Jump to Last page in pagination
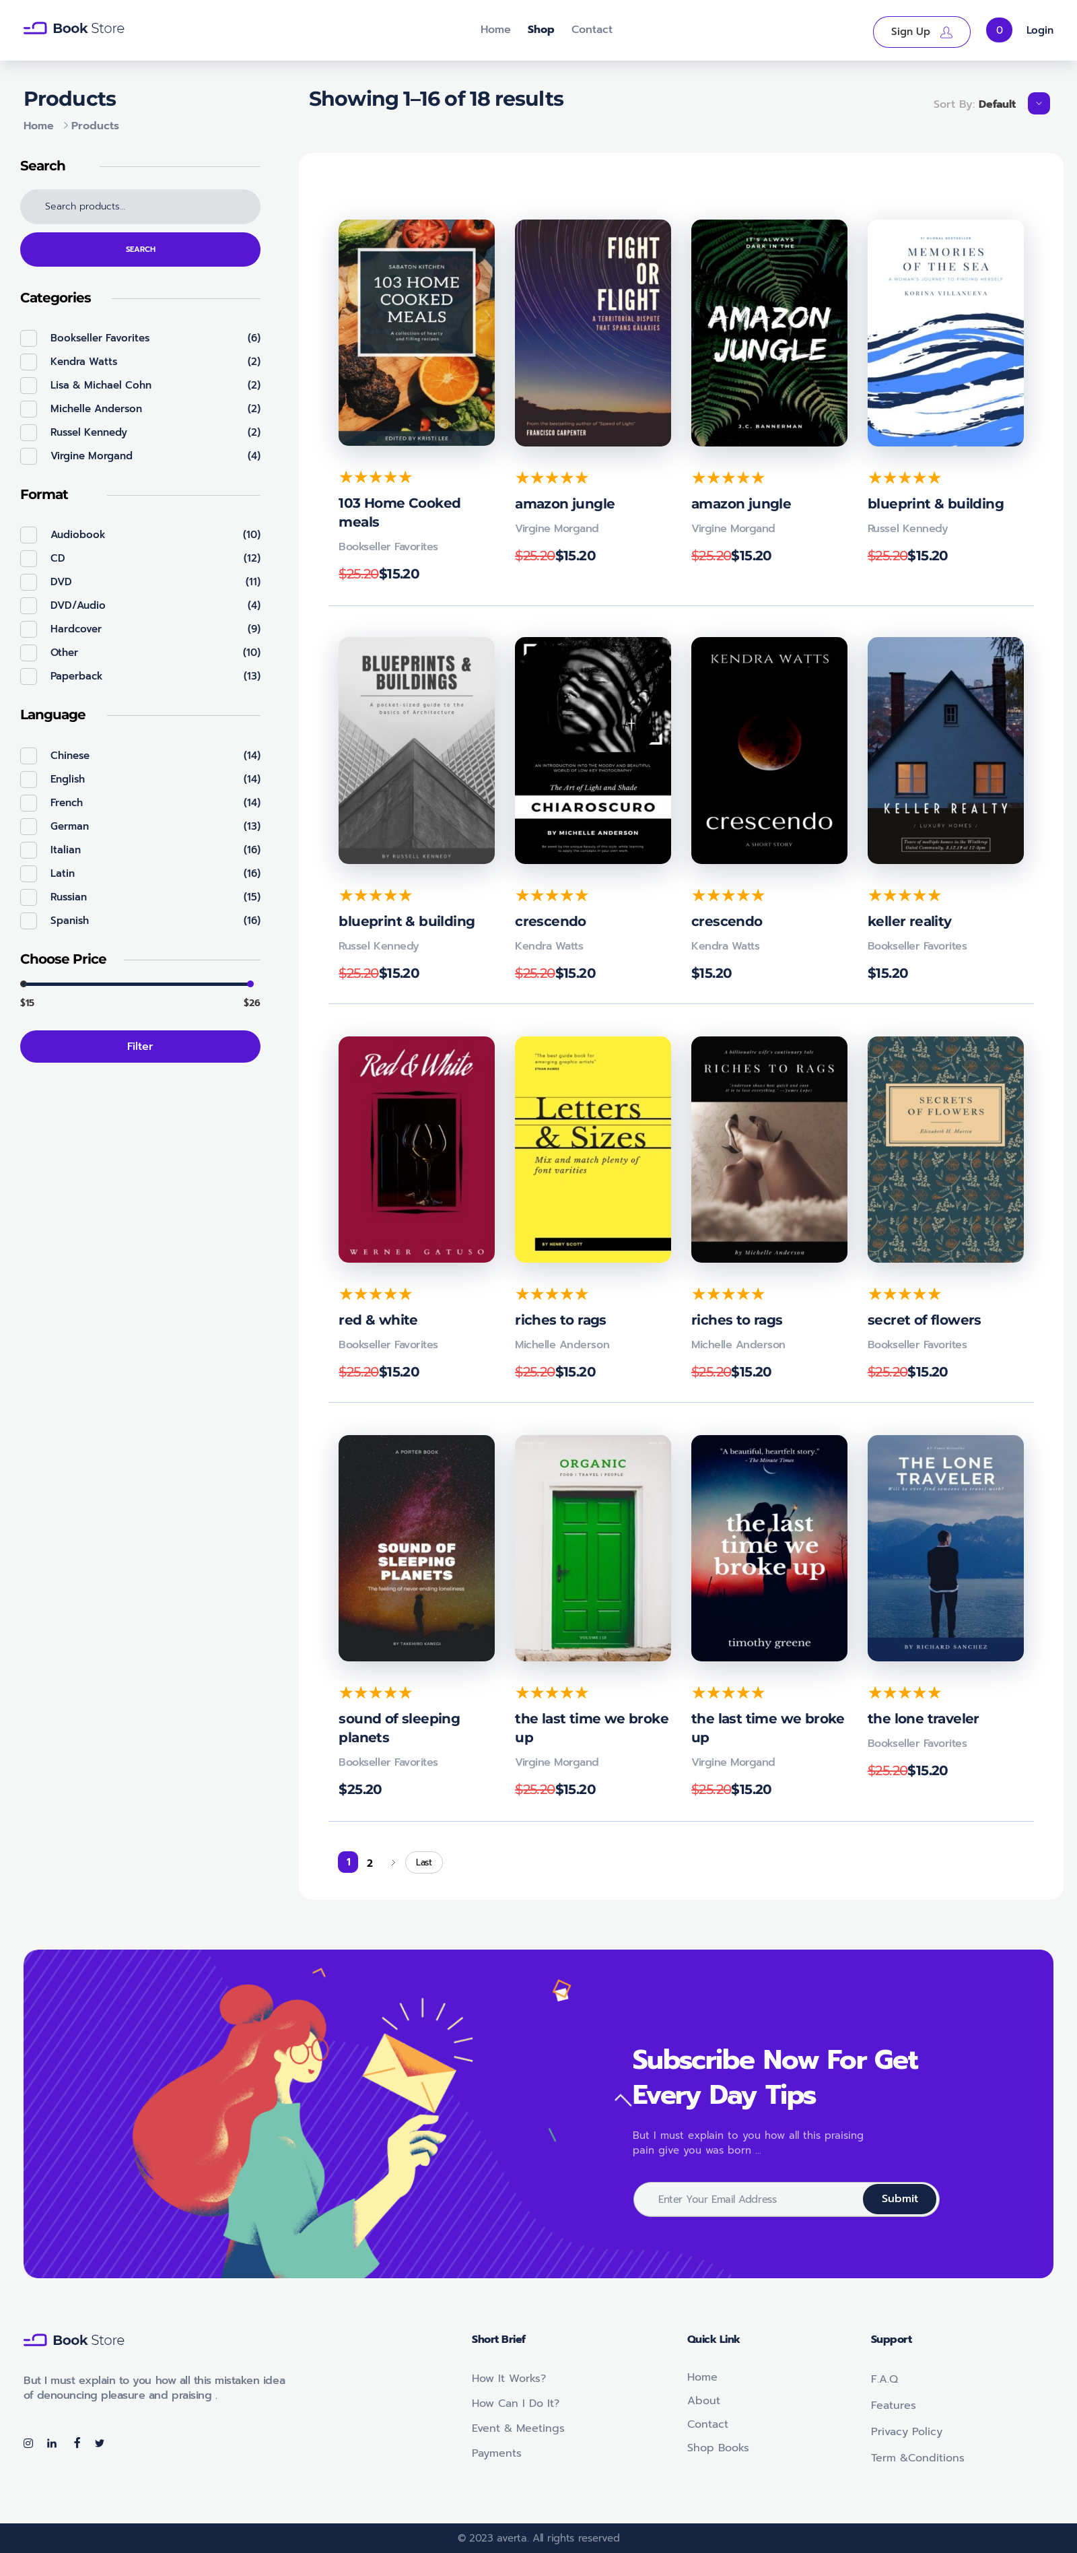 pyautogui.click(x=423, y=1862)
